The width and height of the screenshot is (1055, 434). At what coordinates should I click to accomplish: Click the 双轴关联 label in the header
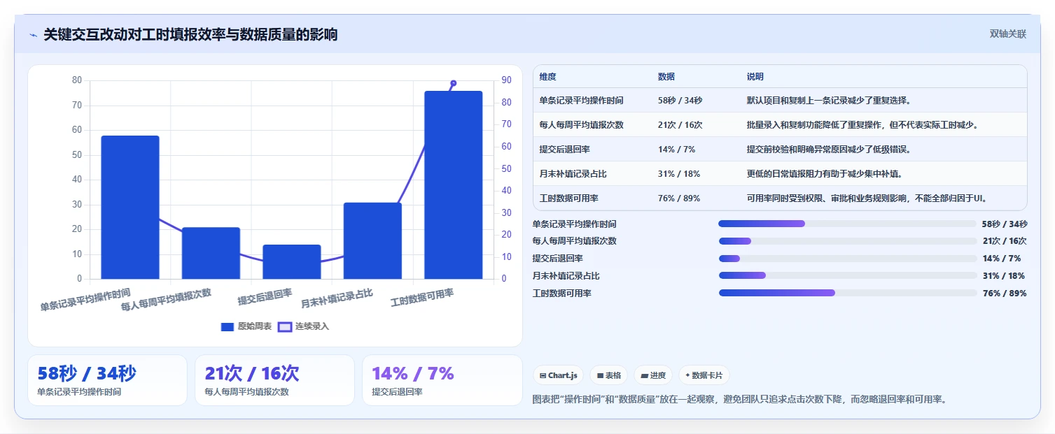pyautogui.click(x=1008, y=34)
